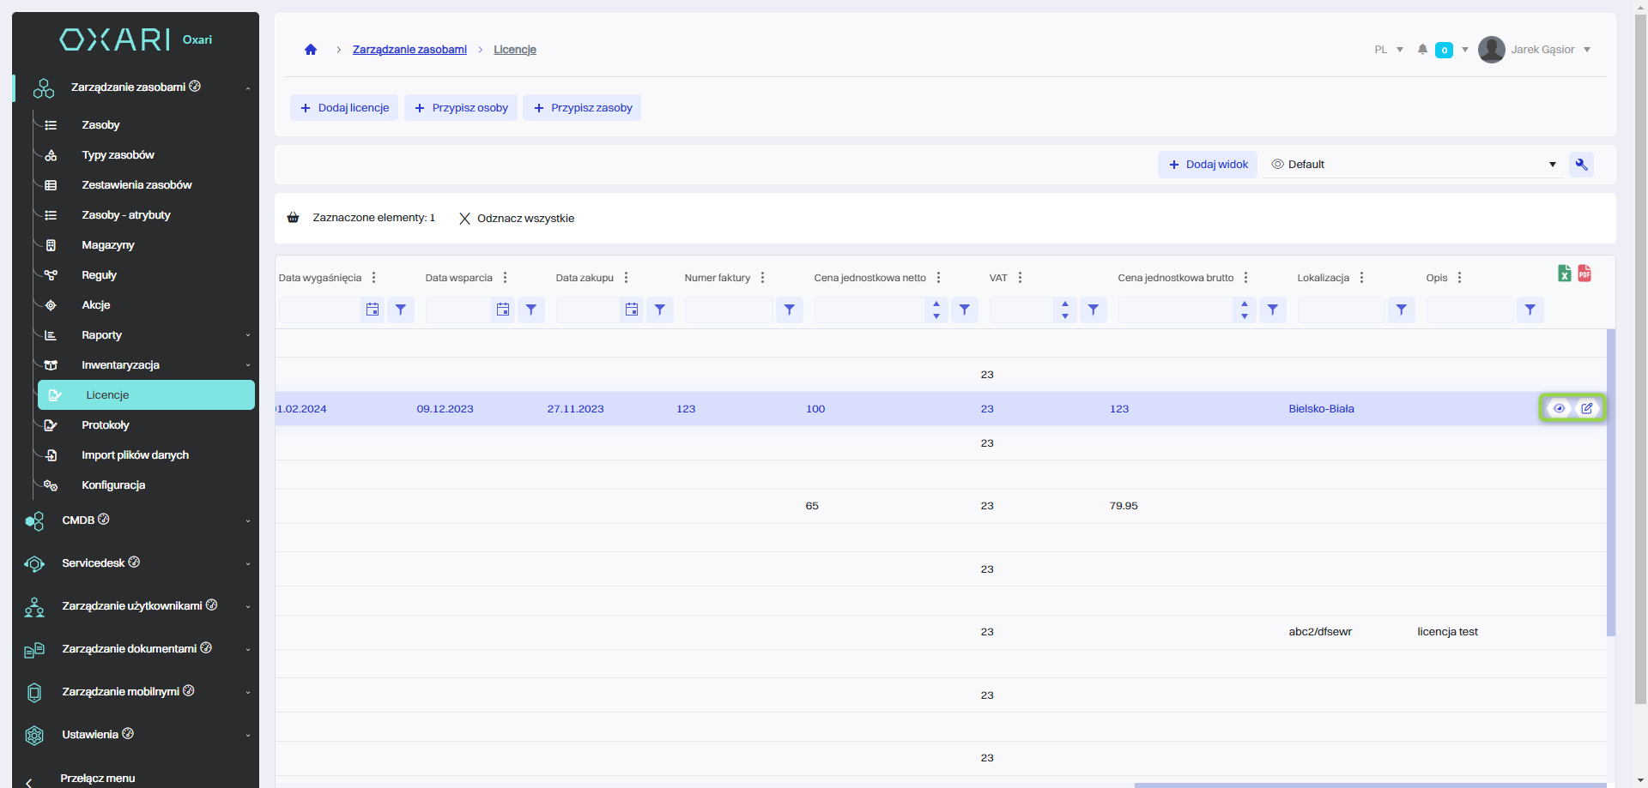This screenshot has height=788, width=1648.
Task: Click filter icon for Numer faktury column
Action: [789, 310]
